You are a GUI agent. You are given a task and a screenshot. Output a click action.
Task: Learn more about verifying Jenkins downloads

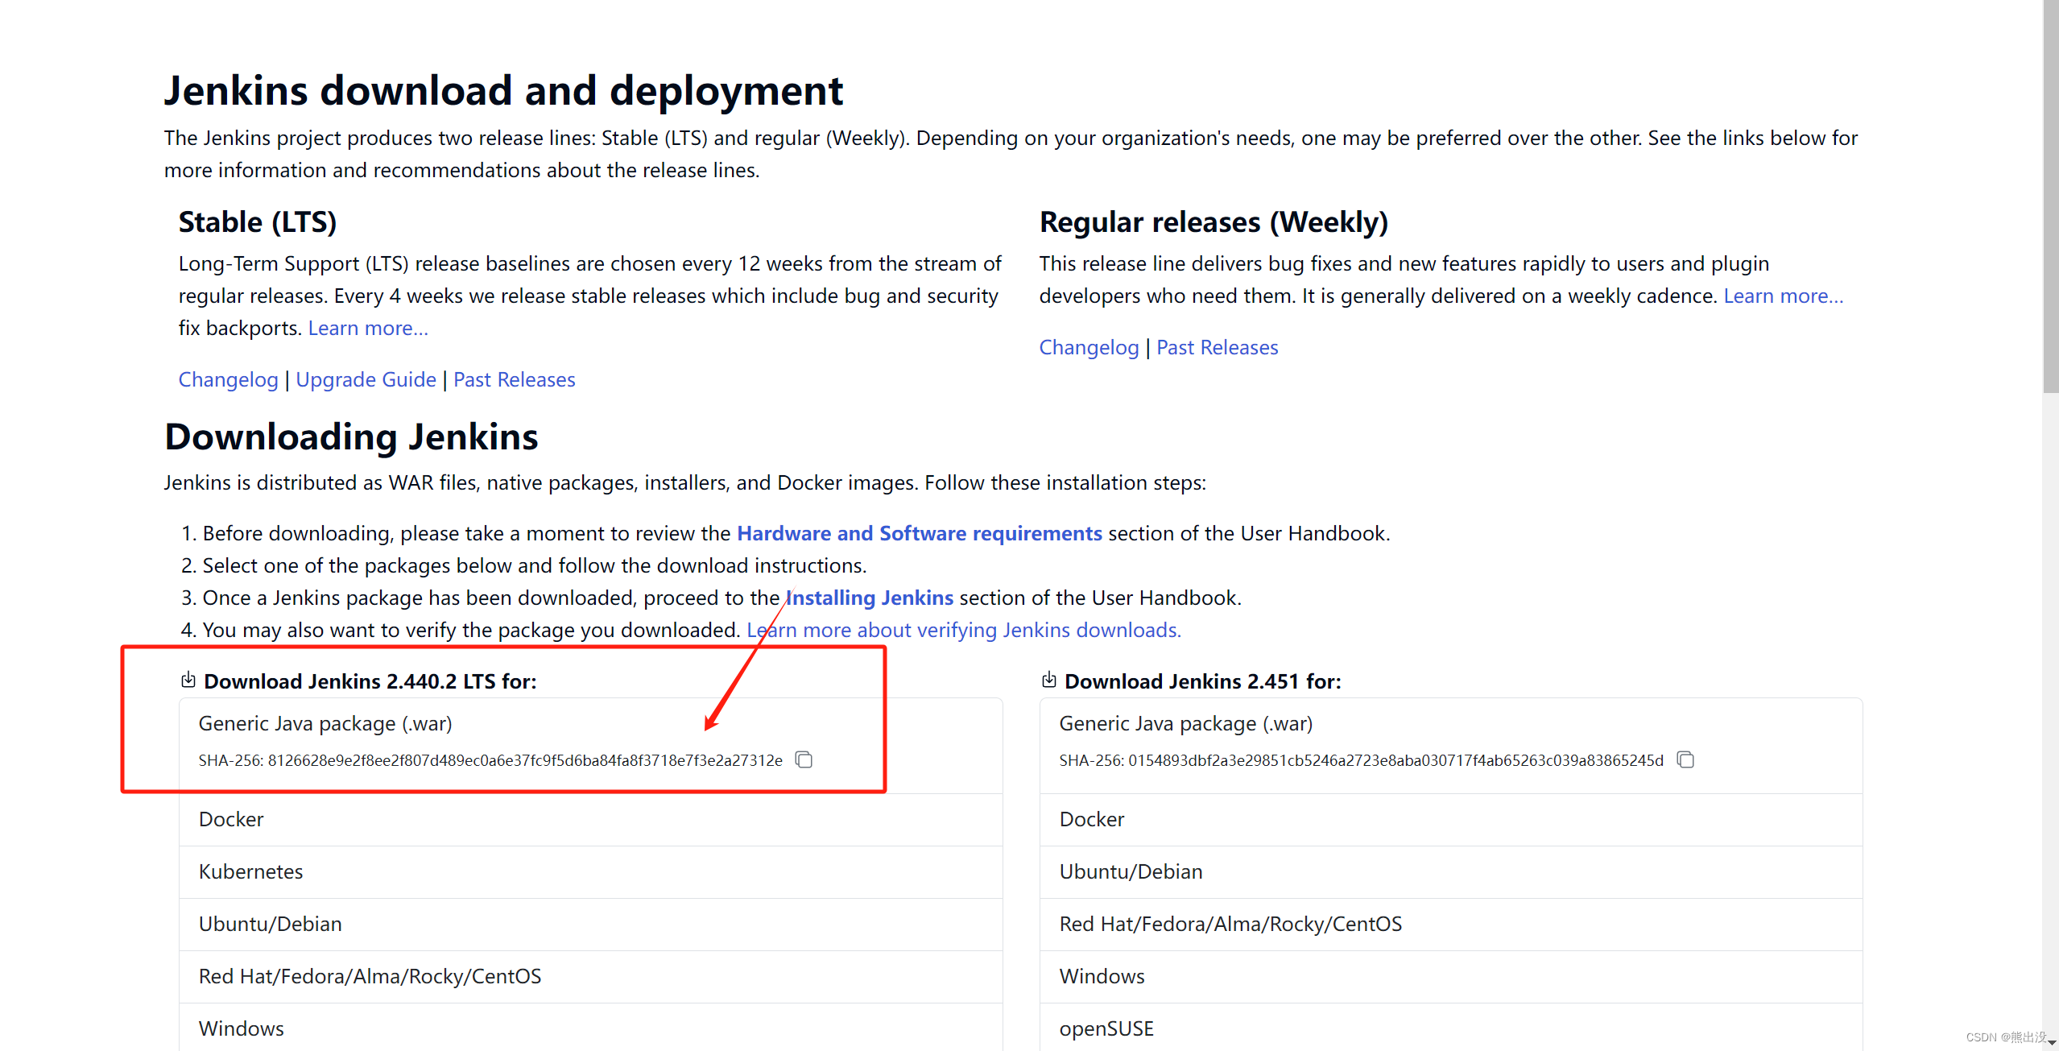coord(963,630)
